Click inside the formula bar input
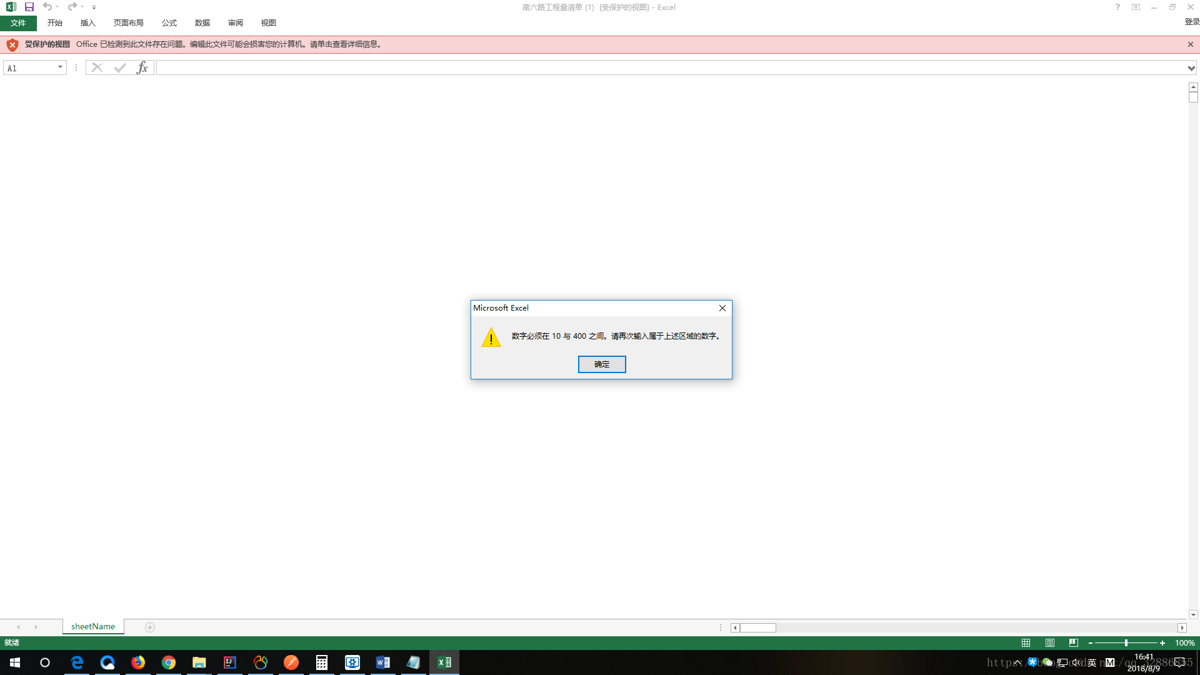Image resolution: width=1200 pixels, height=675 pixels. [671, 67]
